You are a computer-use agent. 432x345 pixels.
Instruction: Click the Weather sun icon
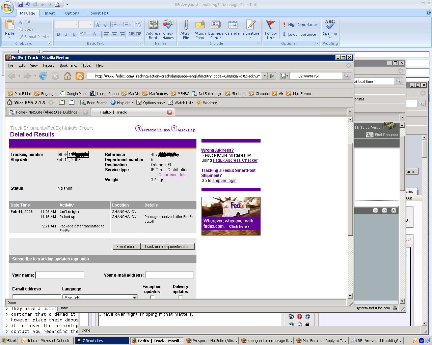(x=199, y=103)
